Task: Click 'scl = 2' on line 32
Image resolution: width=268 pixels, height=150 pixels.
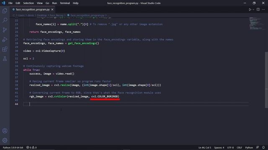Action: [28, 58]
